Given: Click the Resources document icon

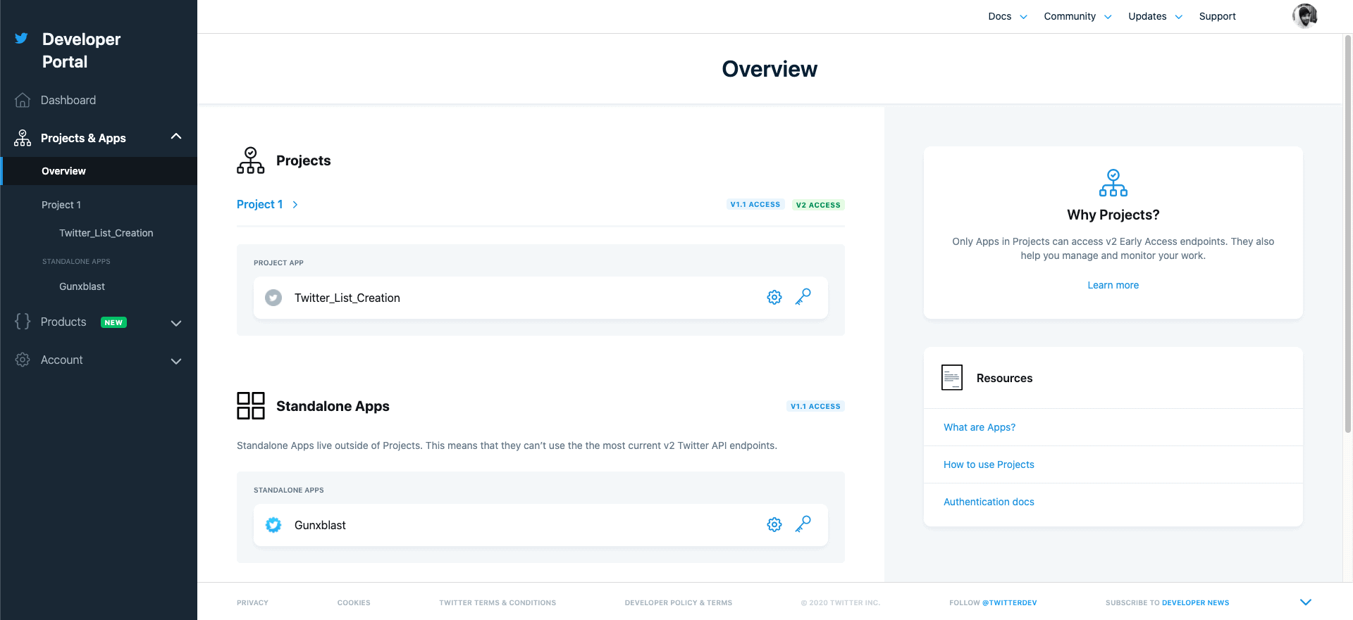Looking at the screenshot, I should coord(952,378).
